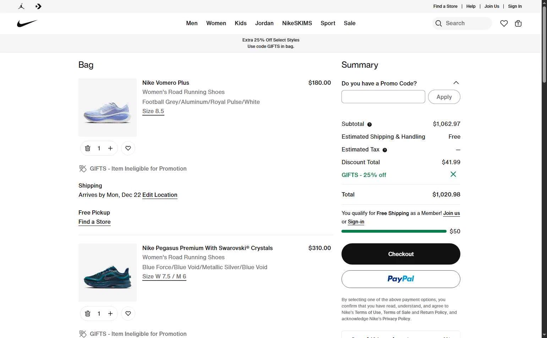The image size is (547, 338).
Task: Open Terms of Use link
Action: coord(368,312)
